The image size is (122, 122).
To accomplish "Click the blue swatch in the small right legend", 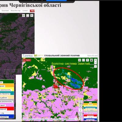I will pyautogui.click(x=90, y=120).
